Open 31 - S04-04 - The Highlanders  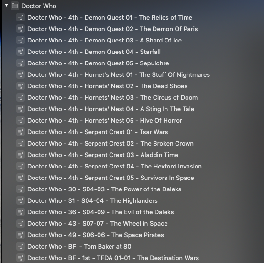[x=92, y=200]
